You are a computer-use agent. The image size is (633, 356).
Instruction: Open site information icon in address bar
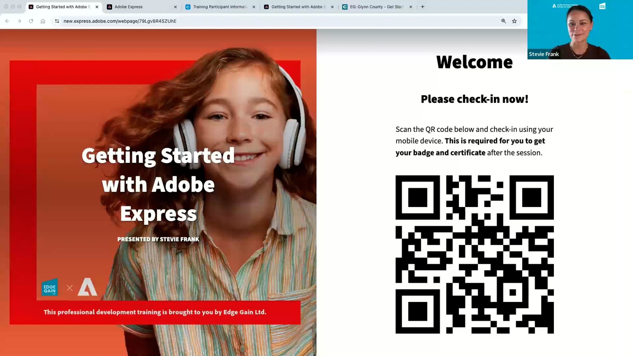click(x=57, y=21)
